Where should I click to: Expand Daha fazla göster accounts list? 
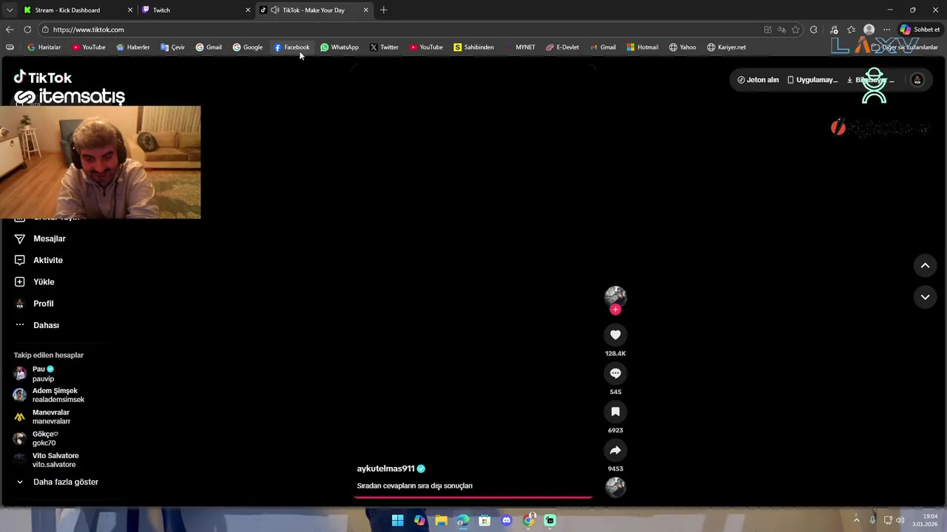point(57,482)
